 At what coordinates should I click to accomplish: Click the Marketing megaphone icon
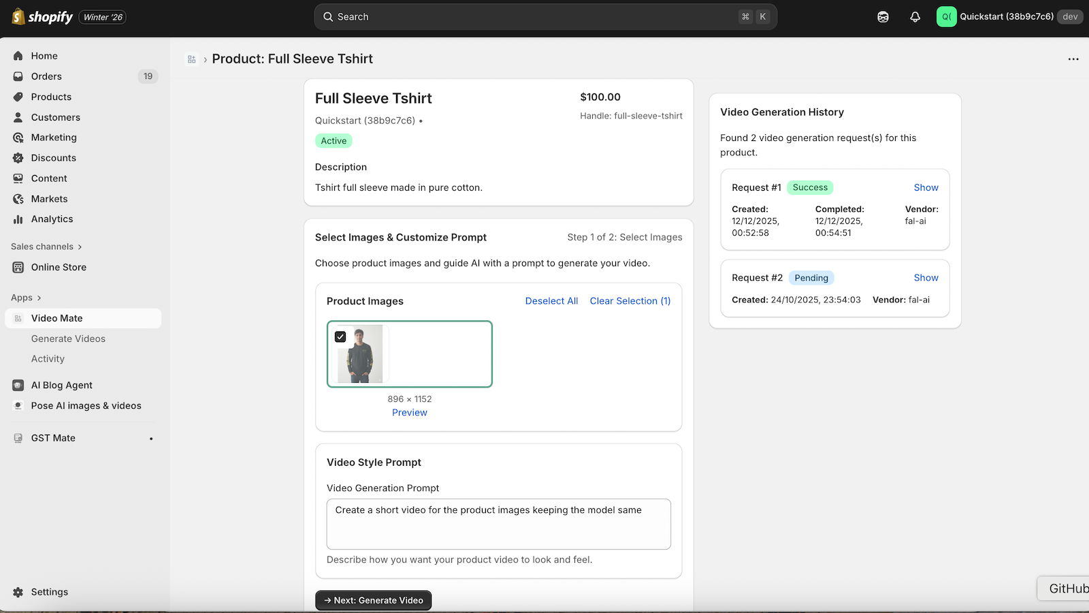tap(18, 138)
